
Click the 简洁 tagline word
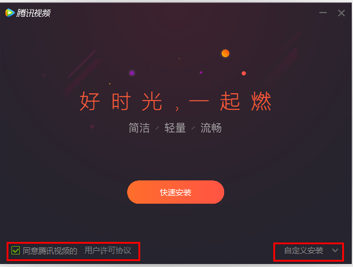pos(139,128)
